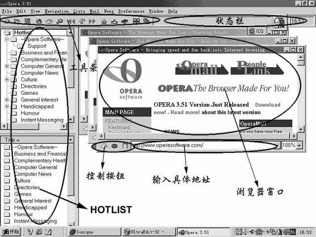This screenshot has height=237, width=316.
Task: Click the Tile windows toolbar icon
Action: click(136, 21)
